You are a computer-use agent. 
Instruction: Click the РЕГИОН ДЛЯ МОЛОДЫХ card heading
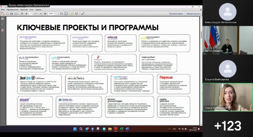(115, 100)
